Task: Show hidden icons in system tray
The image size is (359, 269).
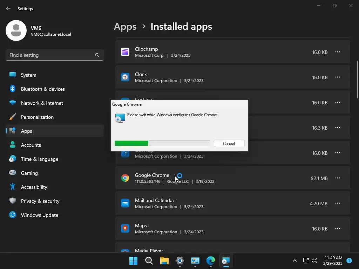Action: tap(295, 261)
